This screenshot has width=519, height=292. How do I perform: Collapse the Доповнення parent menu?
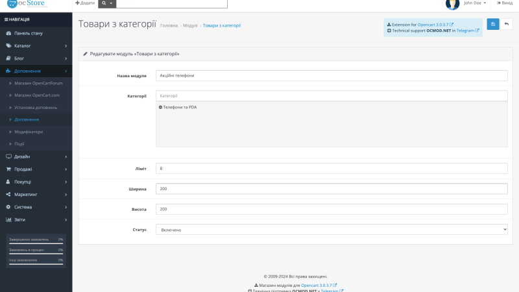[36, 71]
